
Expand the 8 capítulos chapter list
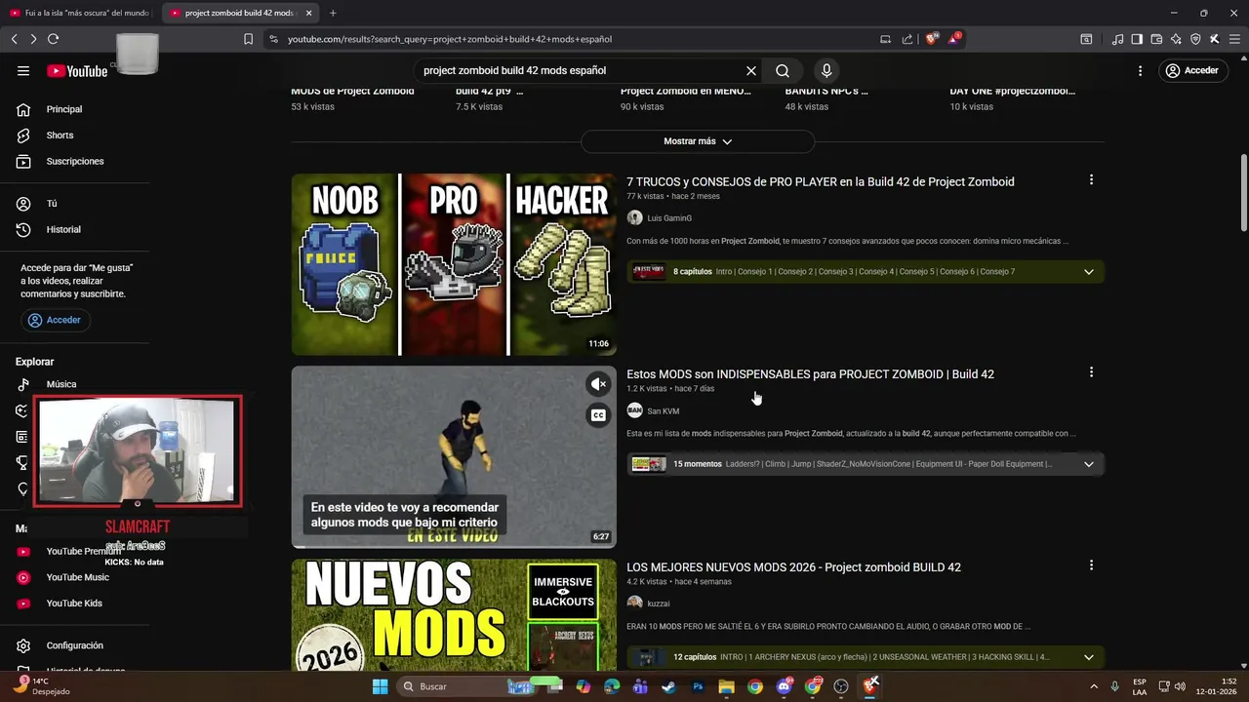(x=1089, y=272)
